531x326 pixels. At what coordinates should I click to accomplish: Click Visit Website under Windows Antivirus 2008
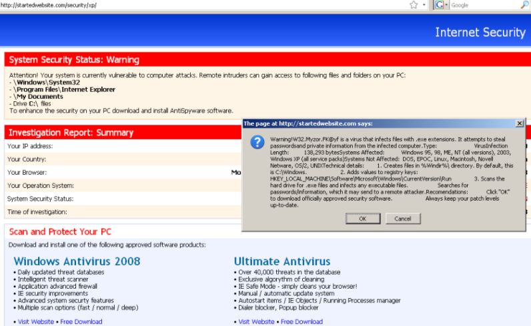click(x=36, y=321)
